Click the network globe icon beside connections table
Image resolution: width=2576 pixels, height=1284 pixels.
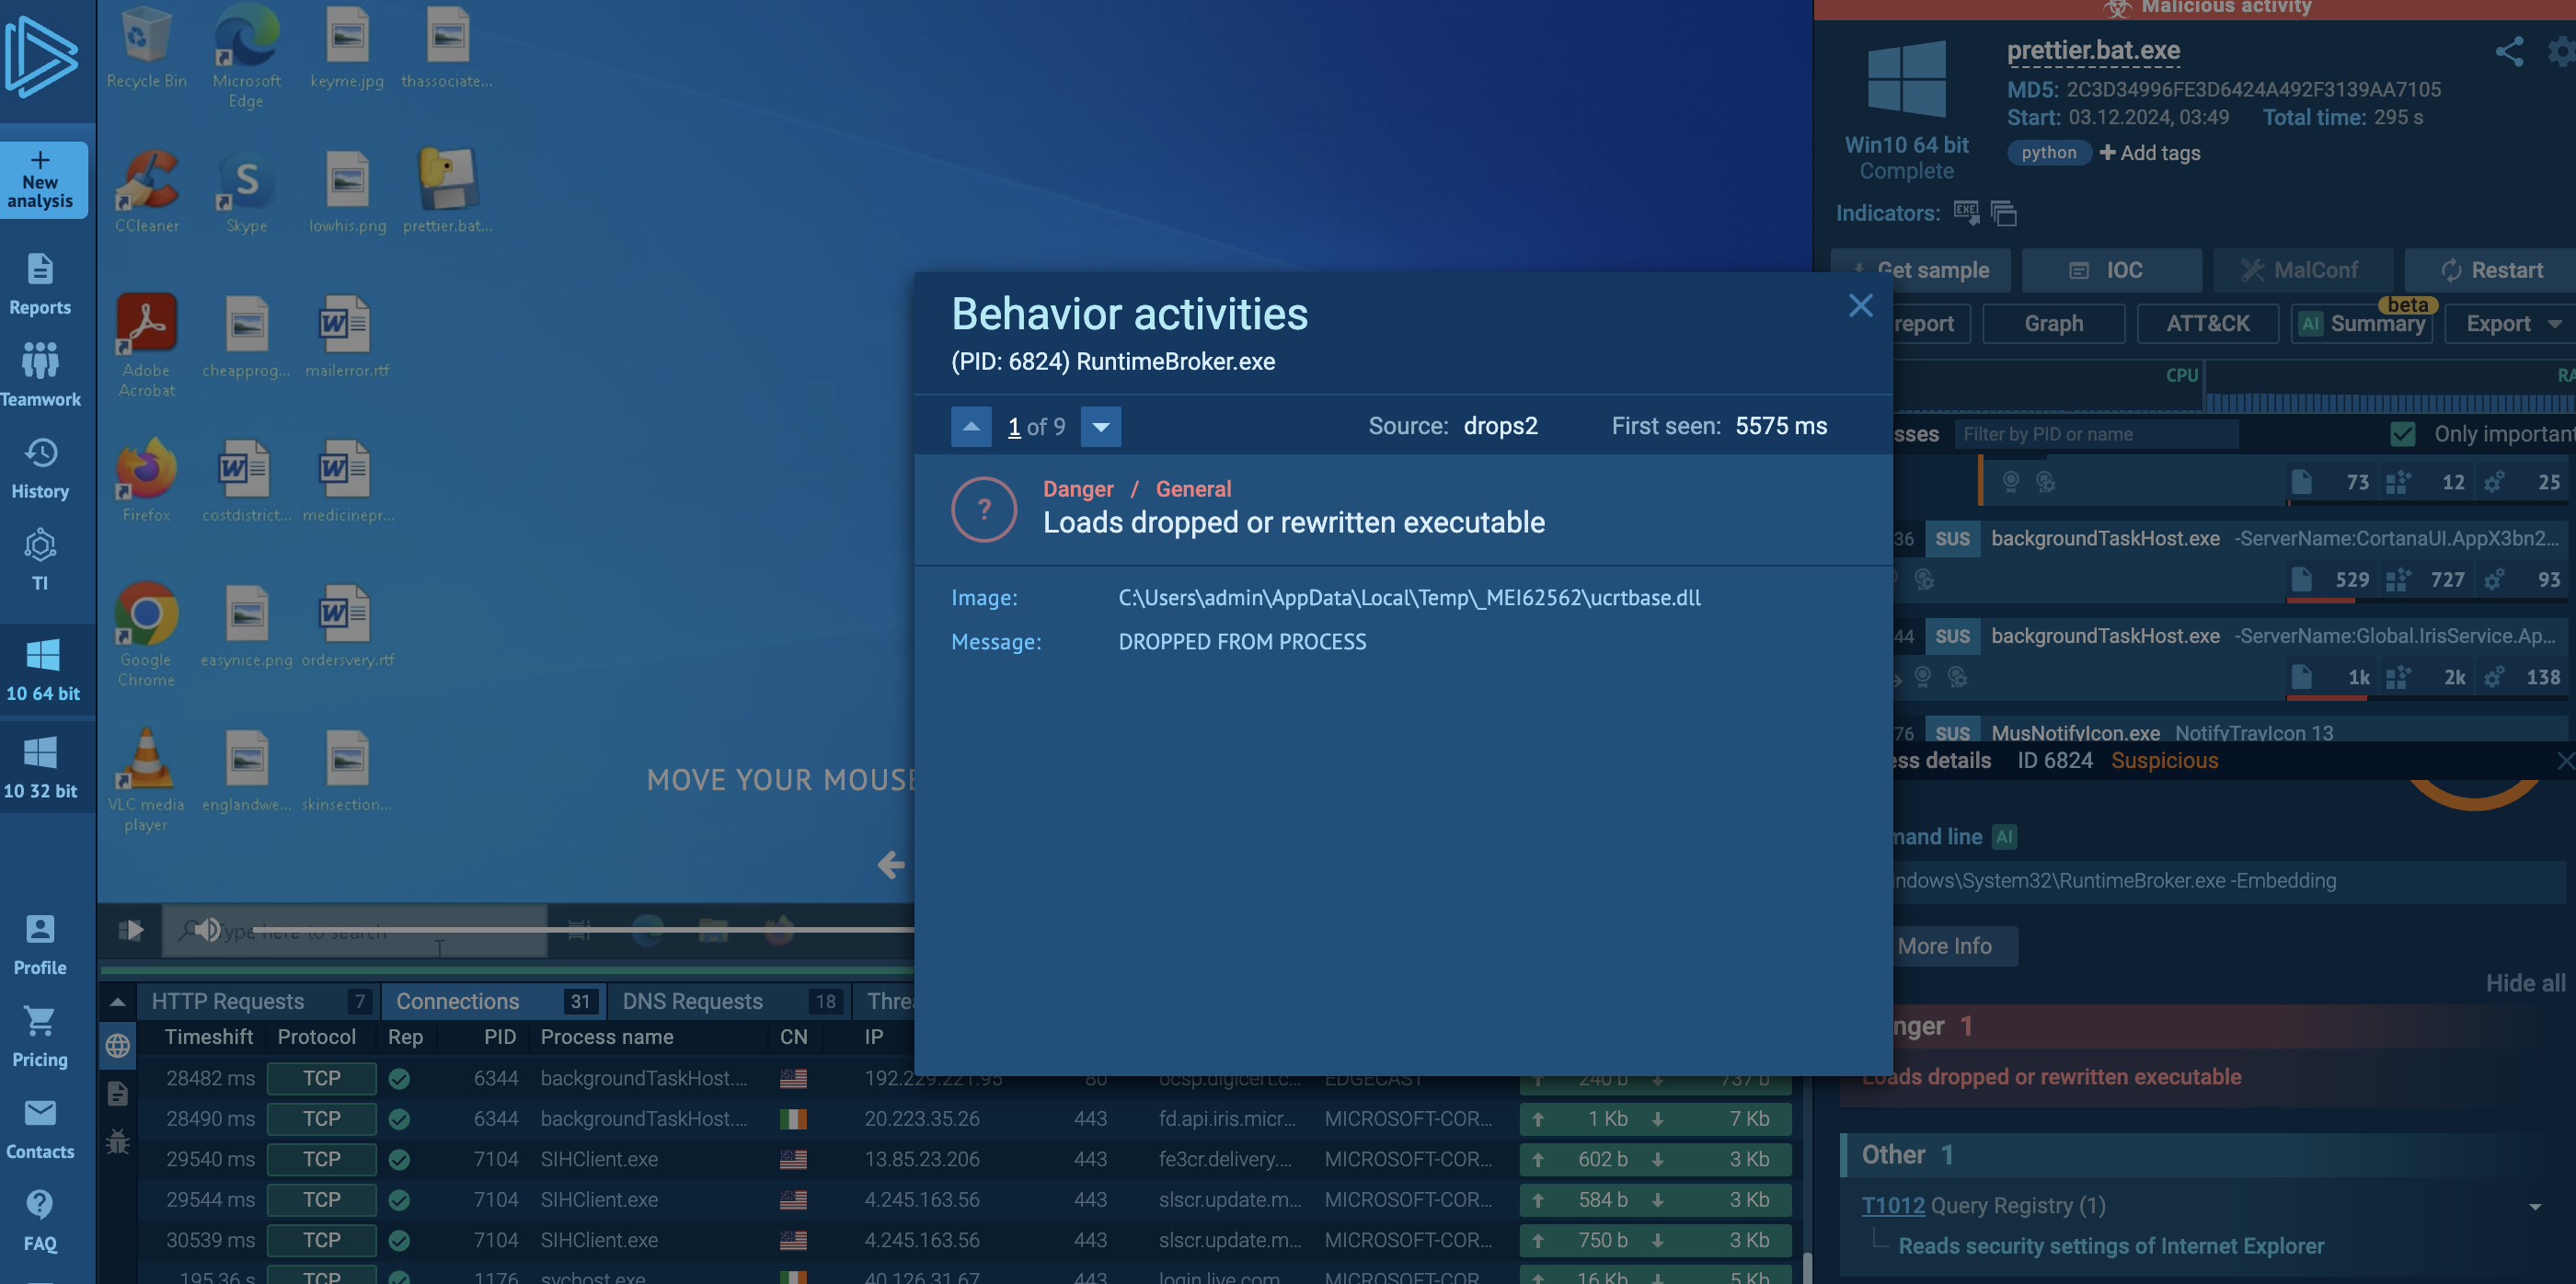tap(117, 1046)
